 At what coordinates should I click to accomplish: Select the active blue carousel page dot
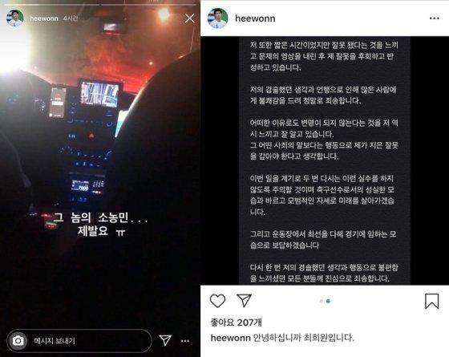point(329,301)
